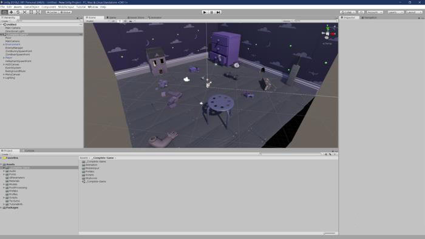Select EnemyManager in Hierarchy
425x239 pixels.
pyautogui.click(x=14, y=48)
